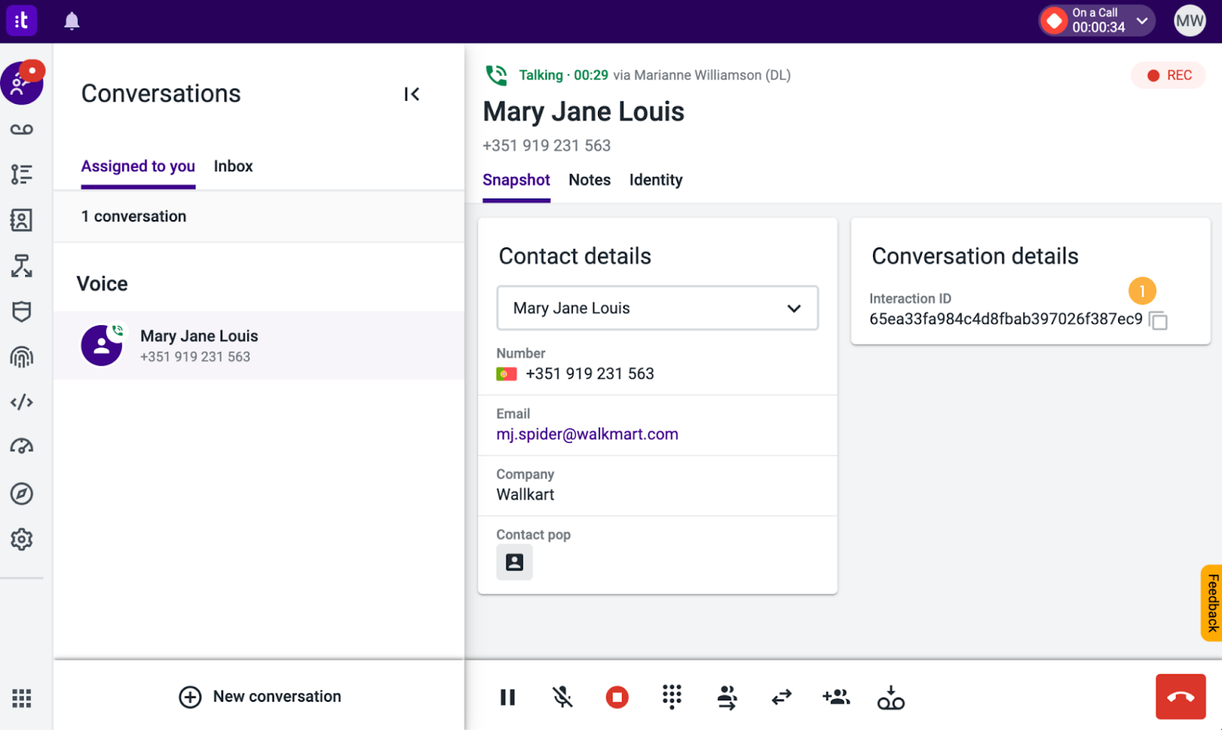
Task: Open the apps grid launcher icon
Action: pos(21,698)
